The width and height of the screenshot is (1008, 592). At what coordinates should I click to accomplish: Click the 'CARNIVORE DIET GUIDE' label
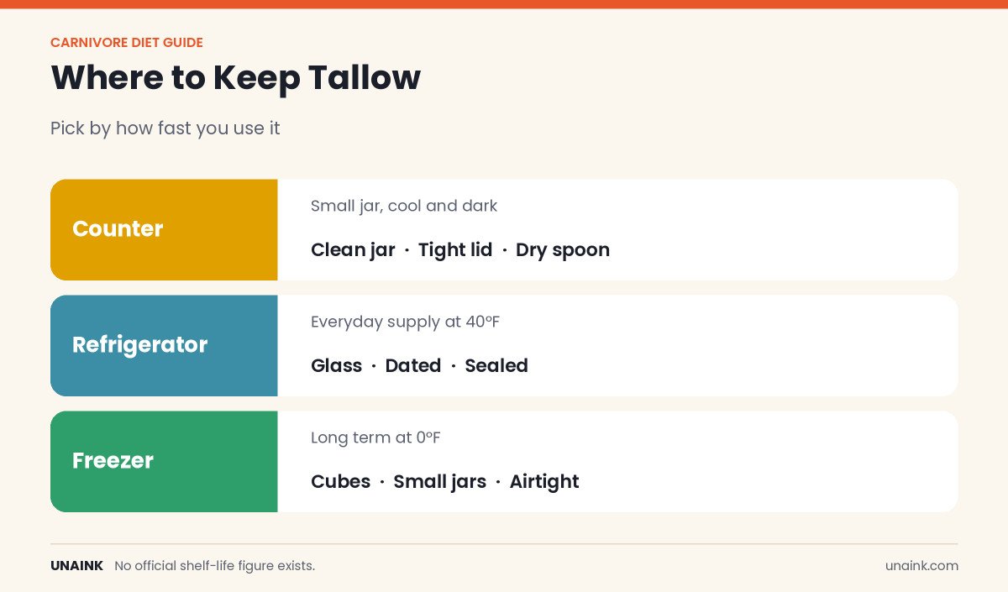[127, 43]
